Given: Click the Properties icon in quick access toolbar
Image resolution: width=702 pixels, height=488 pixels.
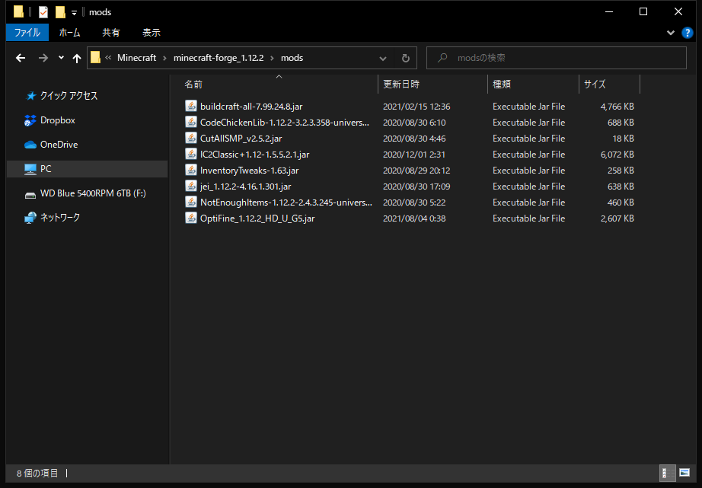Looking at the screenshot, I should [x=43, y=12].
